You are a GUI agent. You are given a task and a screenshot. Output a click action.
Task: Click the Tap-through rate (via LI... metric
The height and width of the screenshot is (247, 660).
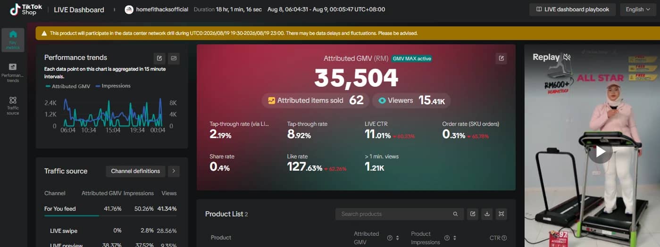click(x=239, y=131)
